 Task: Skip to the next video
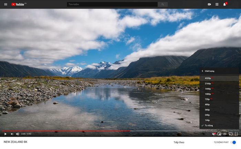tap(12, 134)
